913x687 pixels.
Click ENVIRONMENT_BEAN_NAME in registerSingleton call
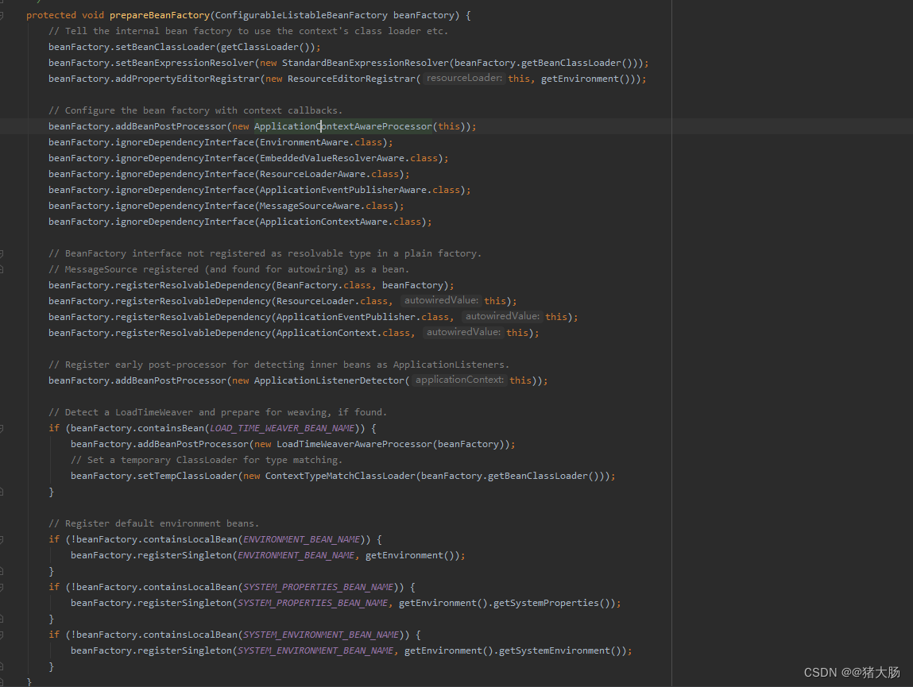(296, 555)
